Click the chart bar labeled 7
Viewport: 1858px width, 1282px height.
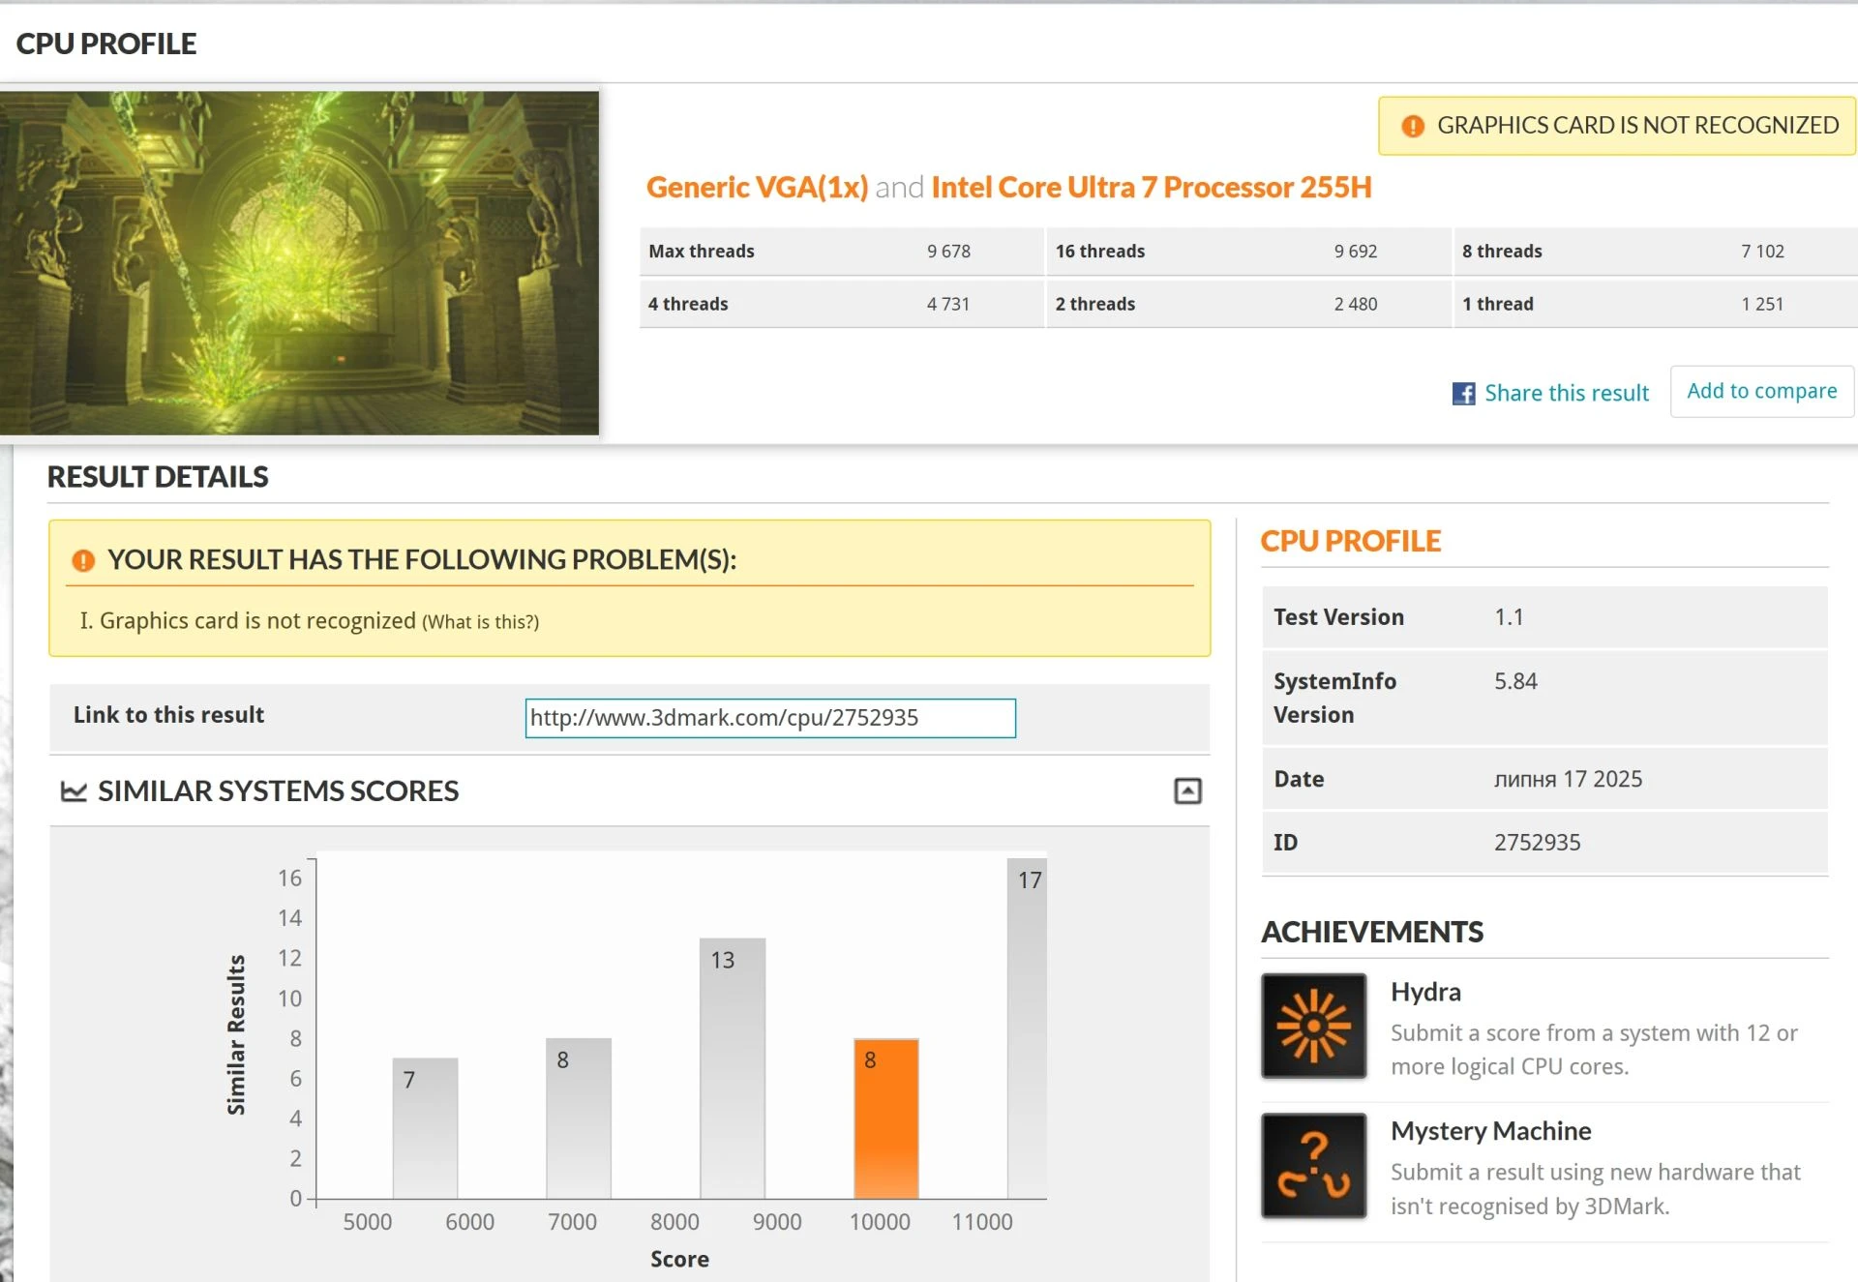point(425,1128)
